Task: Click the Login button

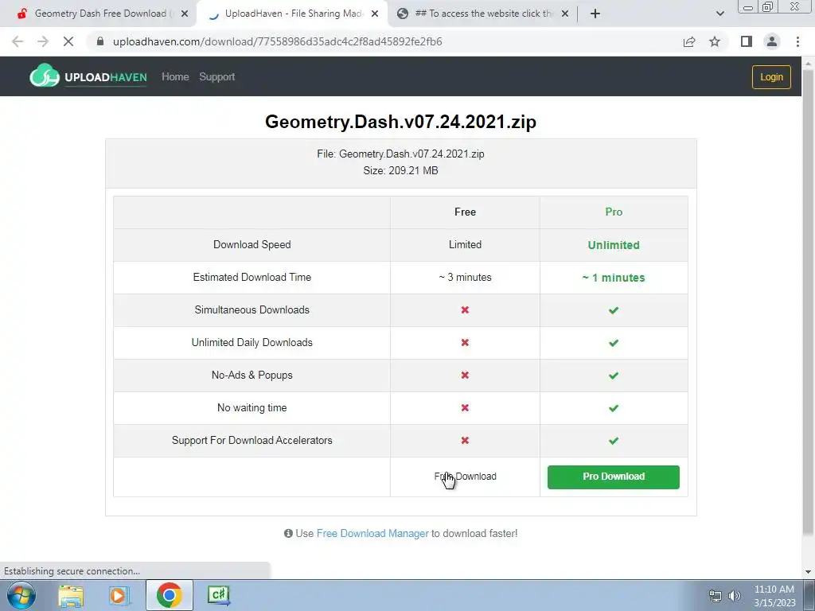Action: coord(771,77)
